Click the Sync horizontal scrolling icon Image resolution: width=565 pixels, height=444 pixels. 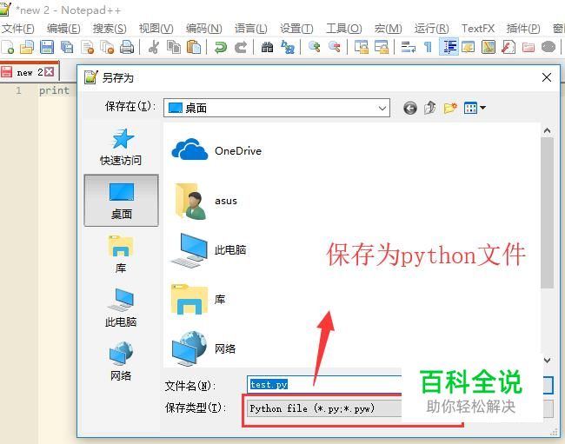pos(382,47)
